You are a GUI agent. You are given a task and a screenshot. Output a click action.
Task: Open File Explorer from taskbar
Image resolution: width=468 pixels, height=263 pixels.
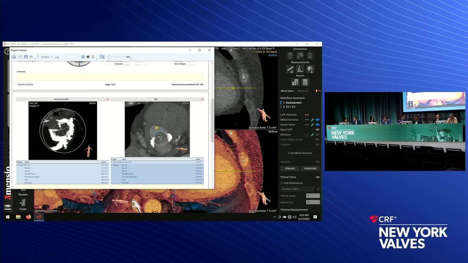click(x=18, y=217)
